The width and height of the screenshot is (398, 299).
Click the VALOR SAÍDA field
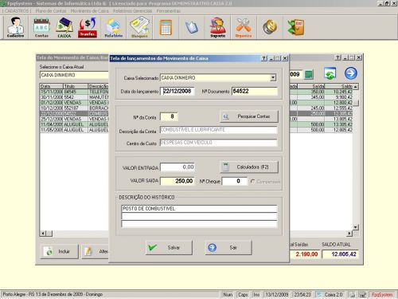(x=178, y=181)
